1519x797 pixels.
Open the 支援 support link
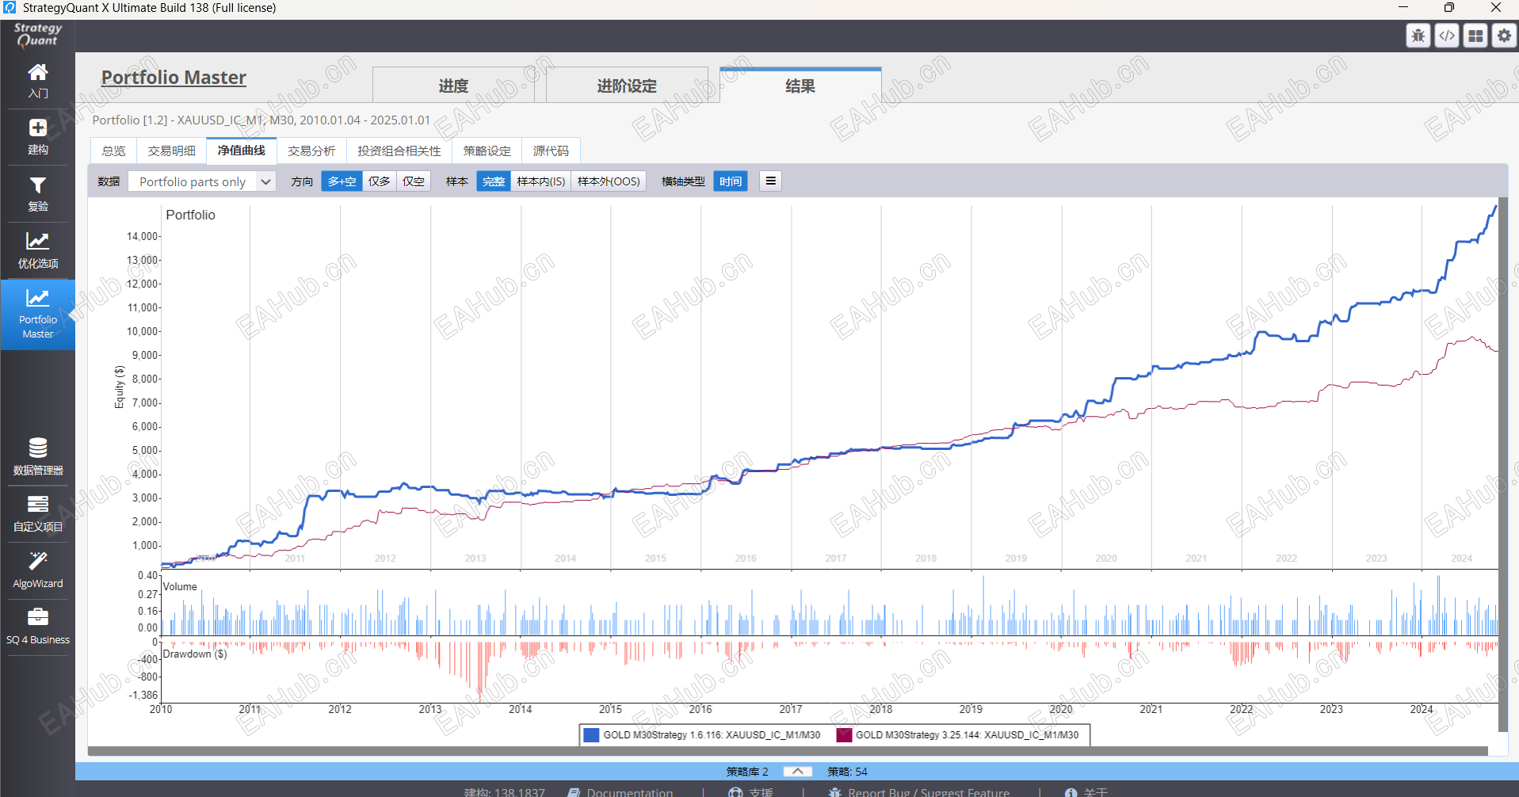pos(753,792)
